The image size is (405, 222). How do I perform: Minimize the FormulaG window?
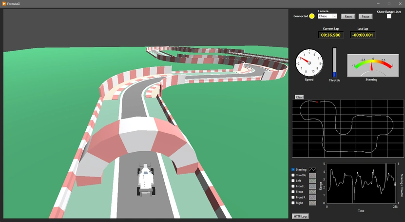(378, 3)
